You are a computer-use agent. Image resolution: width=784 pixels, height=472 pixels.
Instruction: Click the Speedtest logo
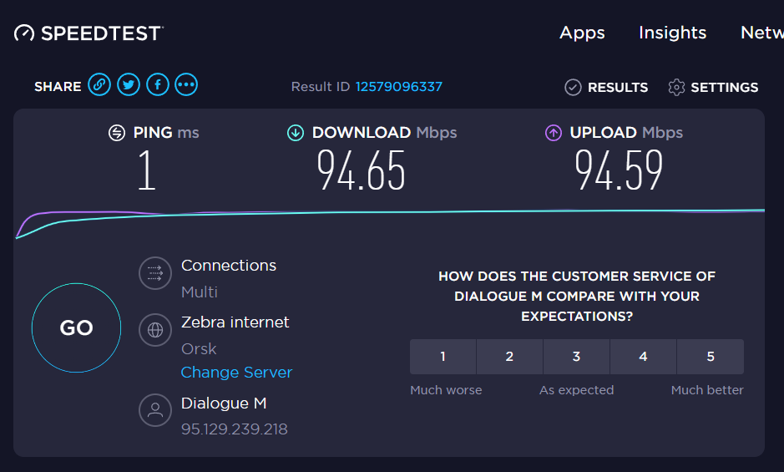[x=89, y=33]
